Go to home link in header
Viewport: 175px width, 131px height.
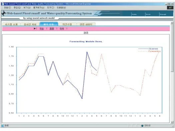point(134,14)
